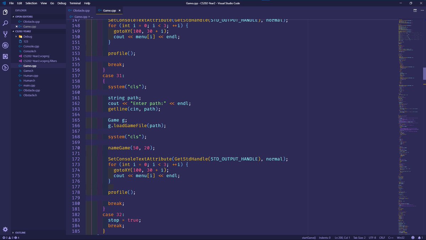Open the Debug view with the bug icon
Viewport: 426px width, 240px height.
(x=5, y=45)
